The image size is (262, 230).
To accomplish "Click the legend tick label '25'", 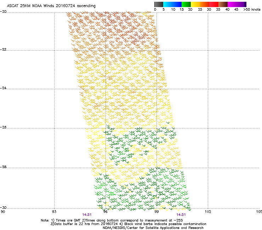I will pos(200,10).
